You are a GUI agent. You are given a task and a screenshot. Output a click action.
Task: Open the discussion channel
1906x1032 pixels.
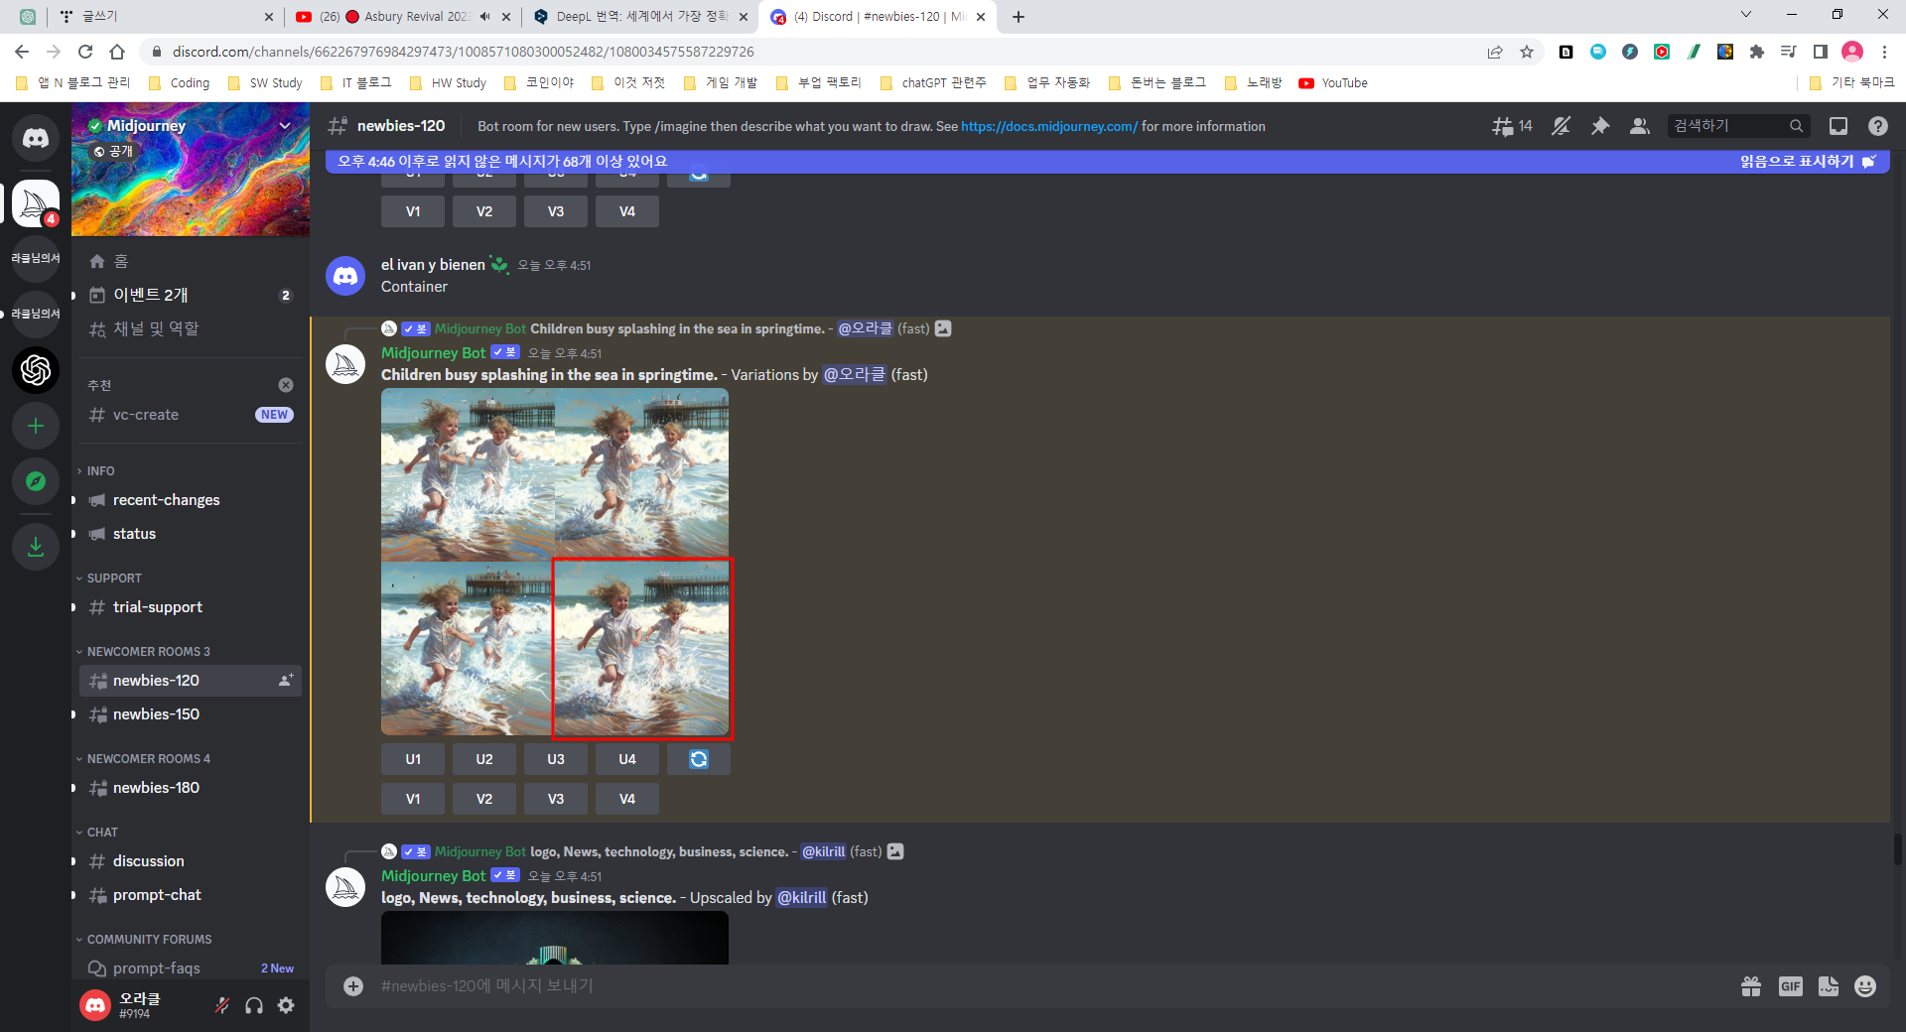(191, 861)
